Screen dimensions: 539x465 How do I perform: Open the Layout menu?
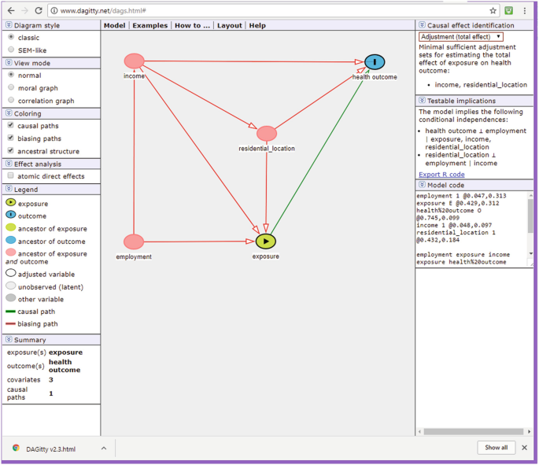tap(230, 25)
